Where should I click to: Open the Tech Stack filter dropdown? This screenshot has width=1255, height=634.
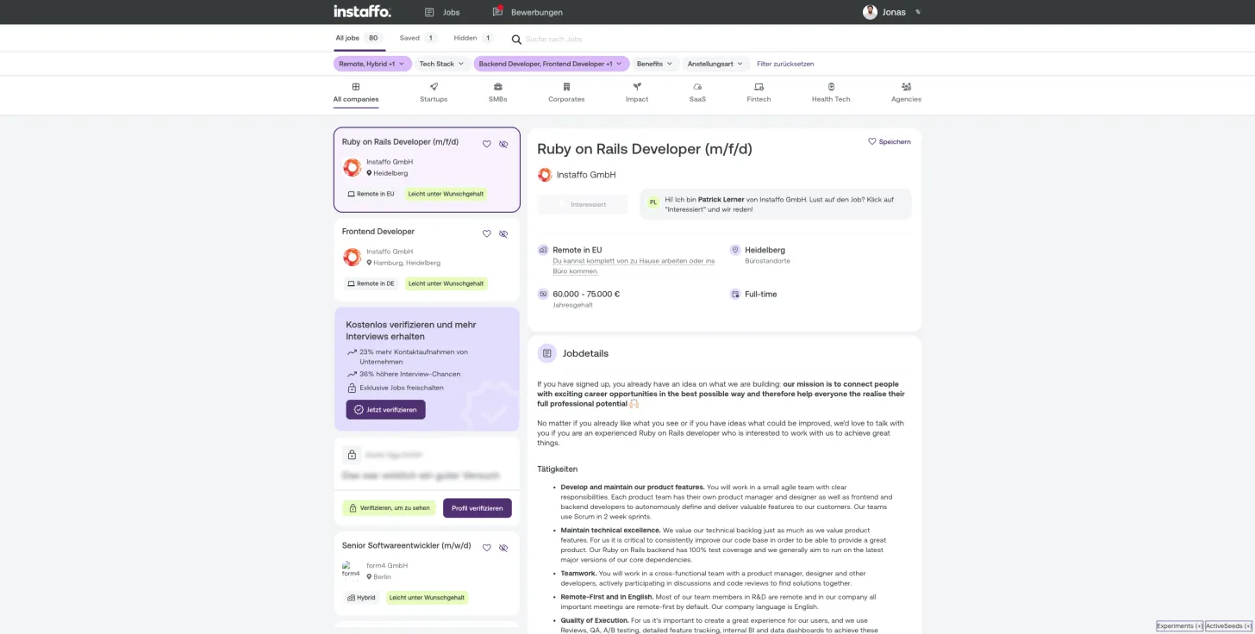pyautogui.click(x=442, y=64)
